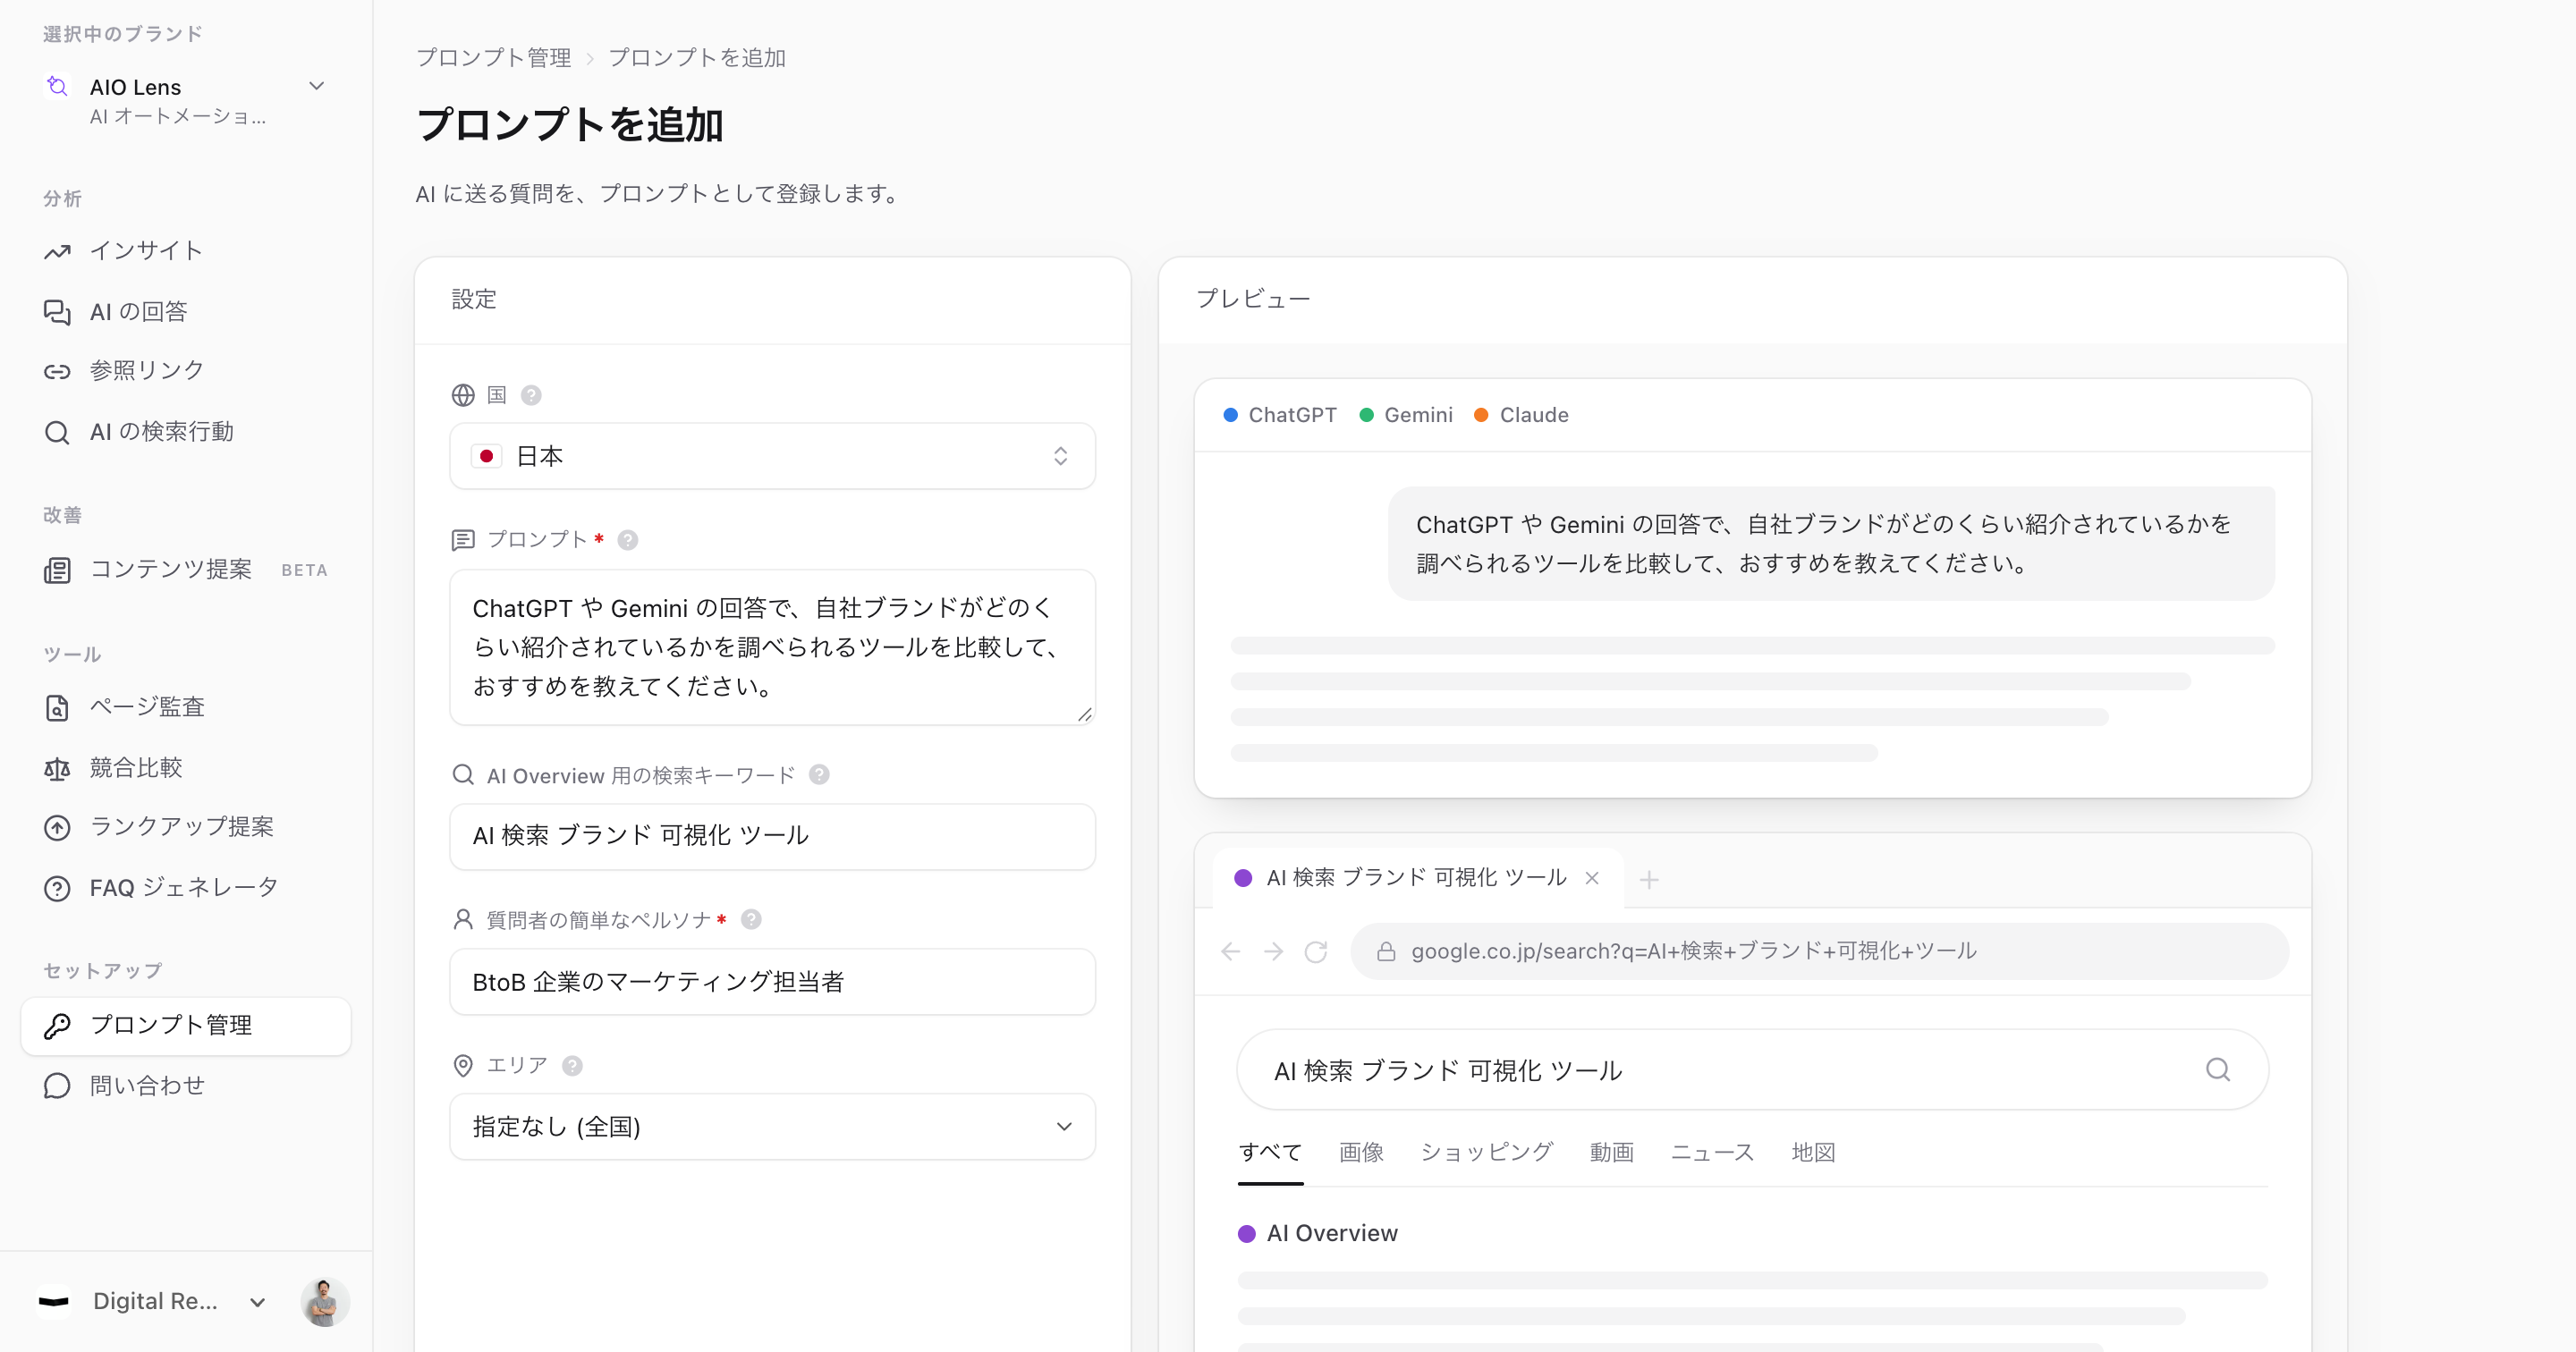Expand the AIO Lens brand selector
The height and width of the screenshot is (1352, 2576).
pos(186,101)
